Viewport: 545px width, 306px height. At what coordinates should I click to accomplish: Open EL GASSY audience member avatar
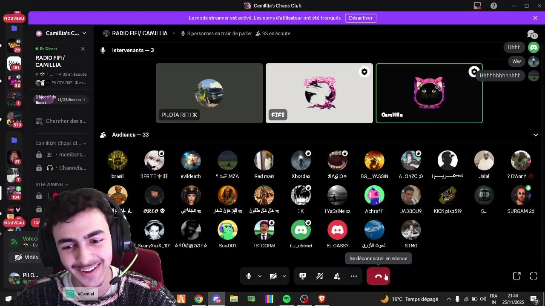click(x=337, y=230)
